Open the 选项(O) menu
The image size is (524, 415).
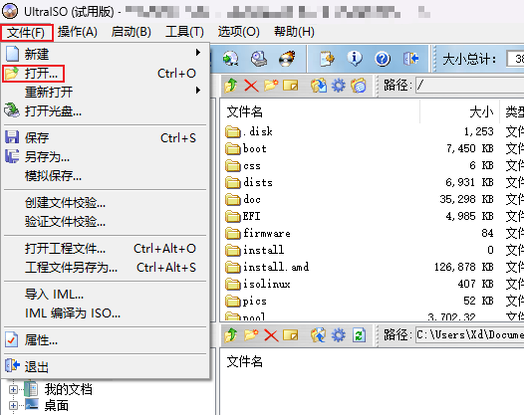pyautogui.click(x=239, y=32)
